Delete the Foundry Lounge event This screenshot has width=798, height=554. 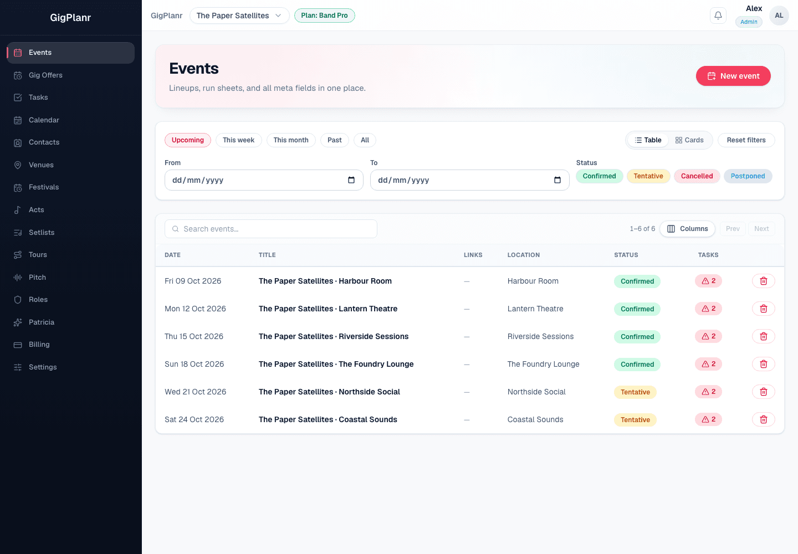point(764,364)
